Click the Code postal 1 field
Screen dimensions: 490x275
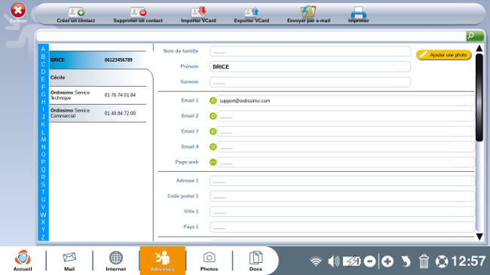point(342,196)
